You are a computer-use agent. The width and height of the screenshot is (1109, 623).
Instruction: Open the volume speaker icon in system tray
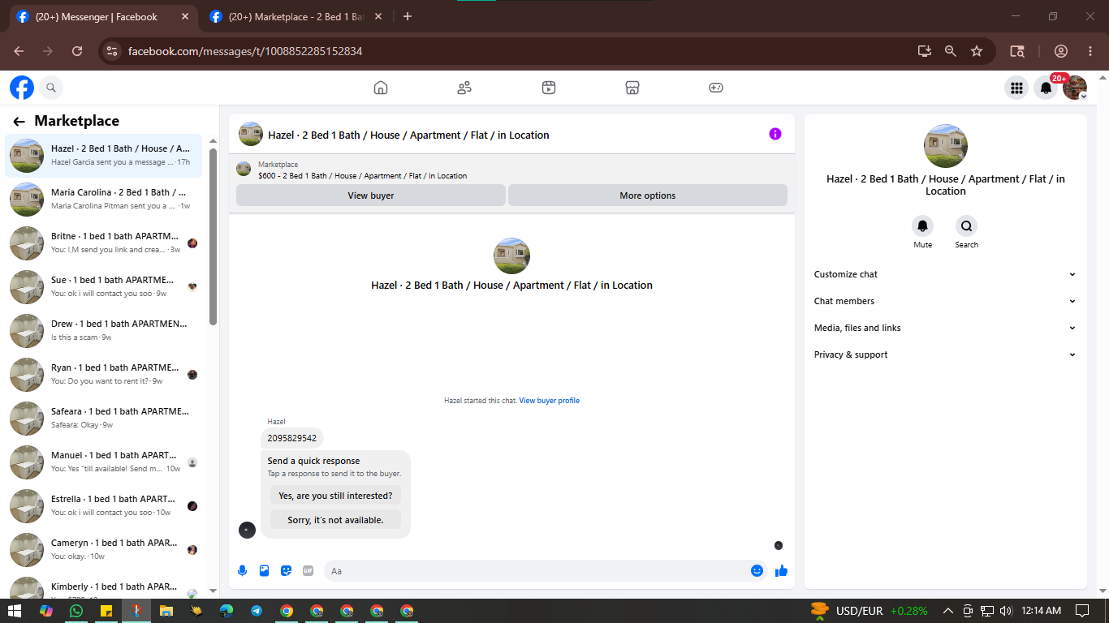(x=1006, y=611)
